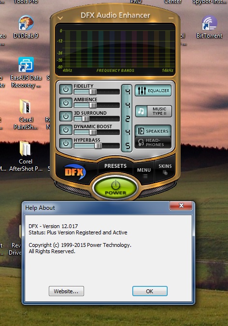Click the frequency bands spectrum display
The image size is (228, 326).
coord(115,50)
